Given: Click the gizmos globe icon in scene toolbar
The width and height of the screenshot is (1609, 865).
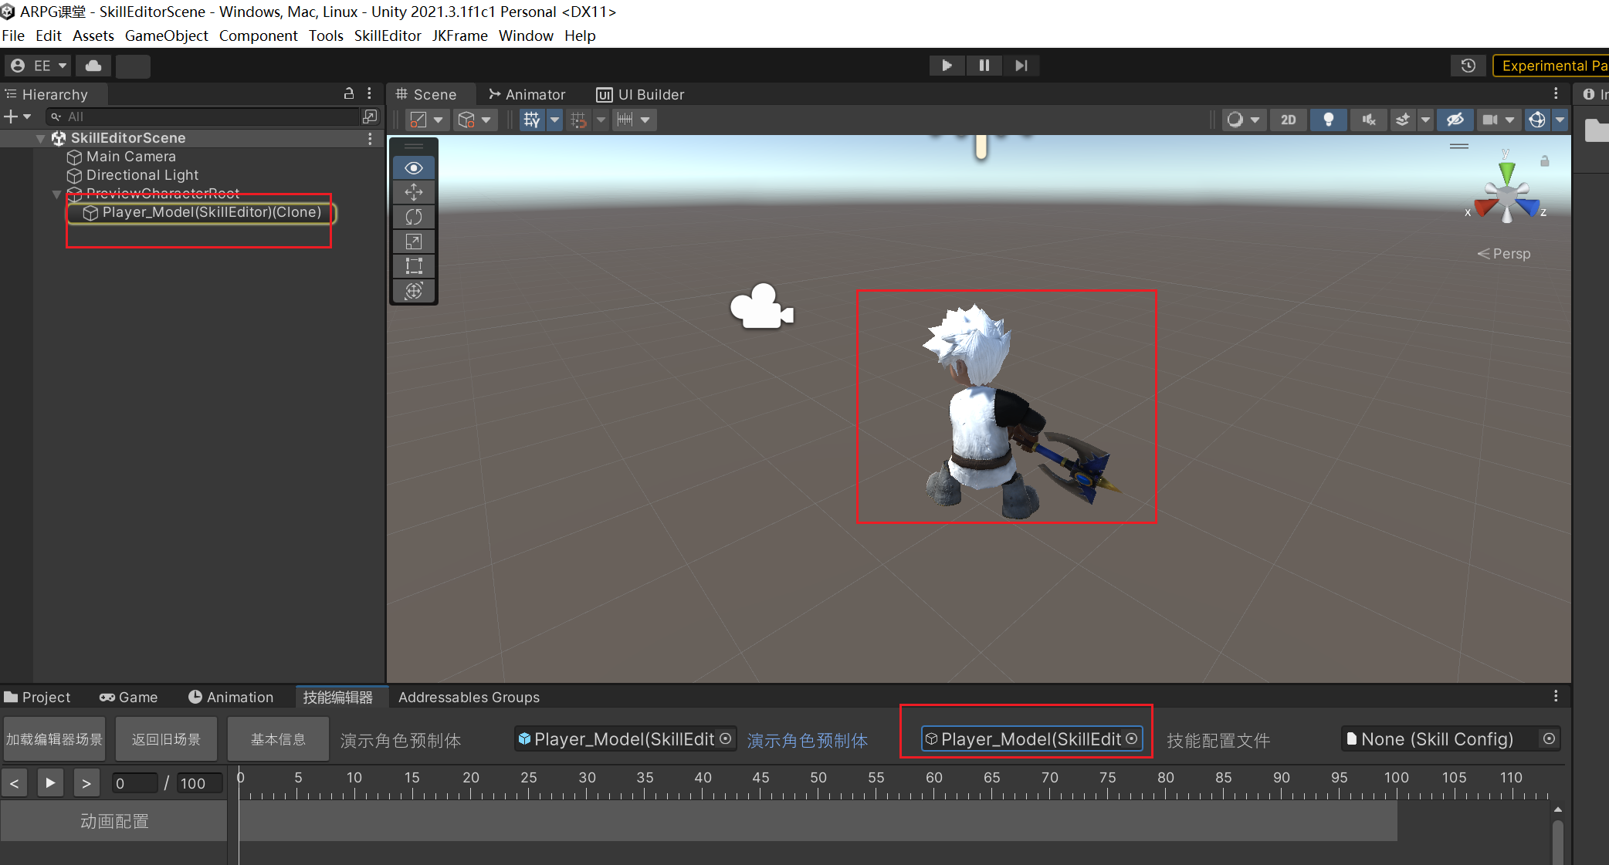Looking at the screenshot, I should (1537, 120).
